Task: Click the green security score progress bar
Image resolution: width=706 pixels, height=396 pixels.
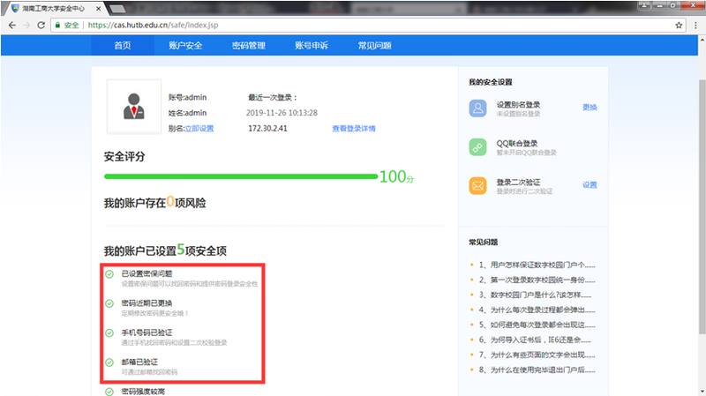Action: pos(241,176)
